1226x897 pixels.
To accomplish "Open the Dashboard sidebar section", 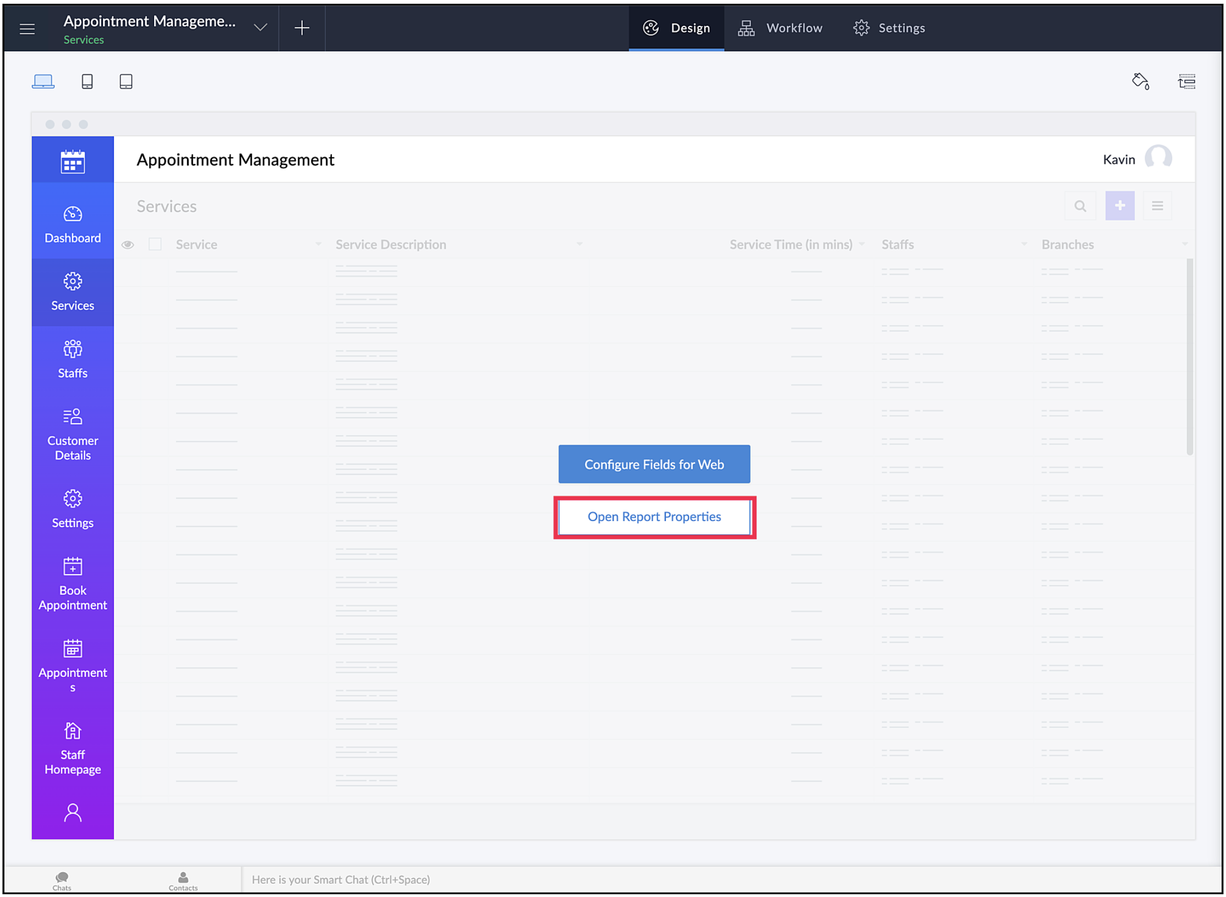I will pyautogui.click(x=73, y=225).
